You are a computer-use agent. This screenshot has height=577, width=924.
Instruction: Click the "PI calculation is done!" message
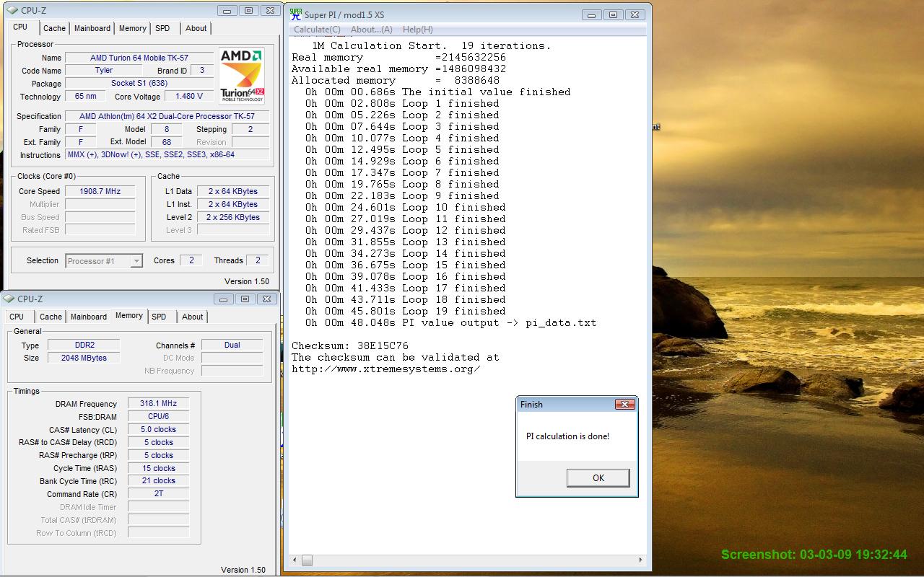(567, 436)
